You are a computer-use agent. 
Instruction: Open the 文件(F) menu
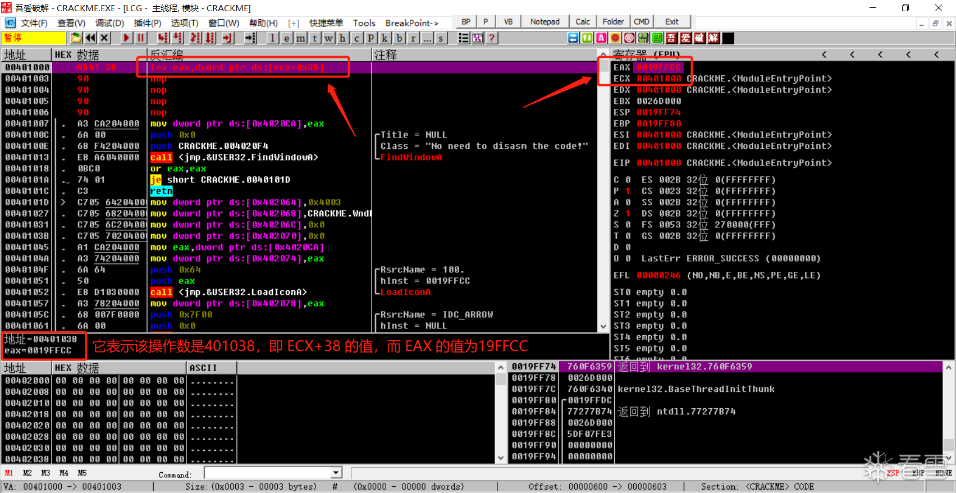click(x=34, y=23)
